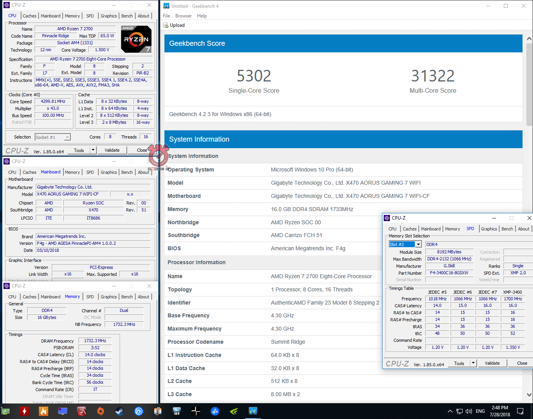Viewport: 533px width, 419px height.
Task: Click the Geekbench taskbar icon
Action: point(253,411)
